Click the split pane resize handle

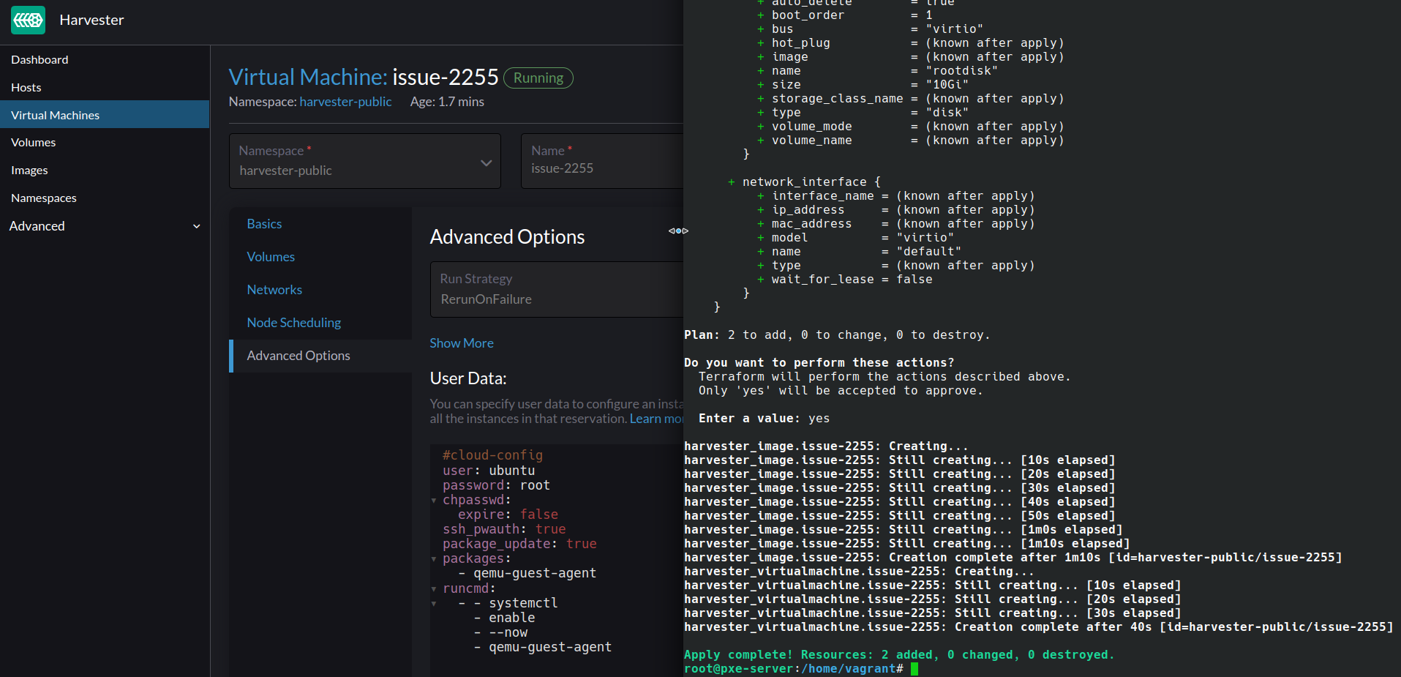[x=678, y=231]
